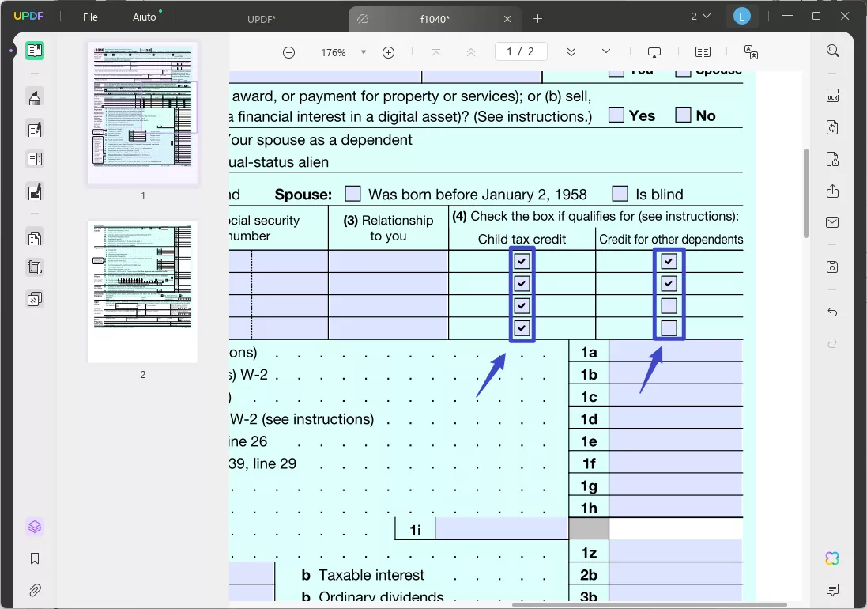Open the Organize Pages tool
867x609 pixels.
tap(34, 238)
